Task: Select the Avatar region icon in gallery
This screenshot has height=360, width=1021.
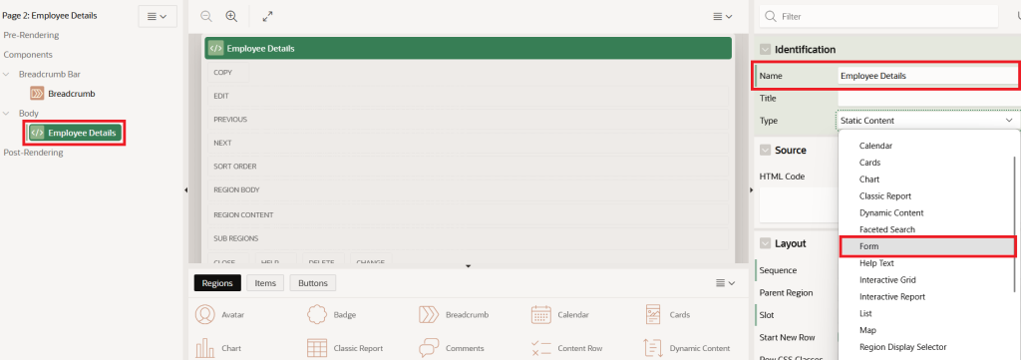Action: click(205, 314)
